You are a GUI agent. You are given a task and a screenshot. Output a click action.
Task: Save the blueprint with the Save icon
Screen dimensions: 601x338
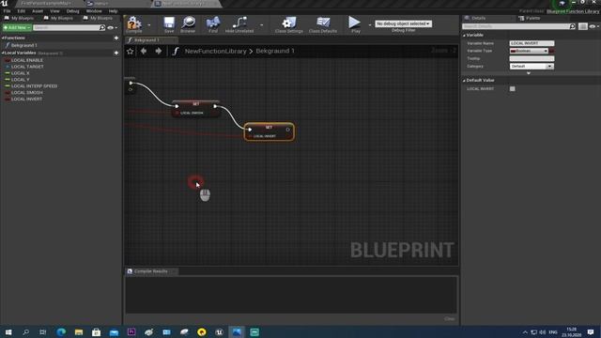coord(169,24)
